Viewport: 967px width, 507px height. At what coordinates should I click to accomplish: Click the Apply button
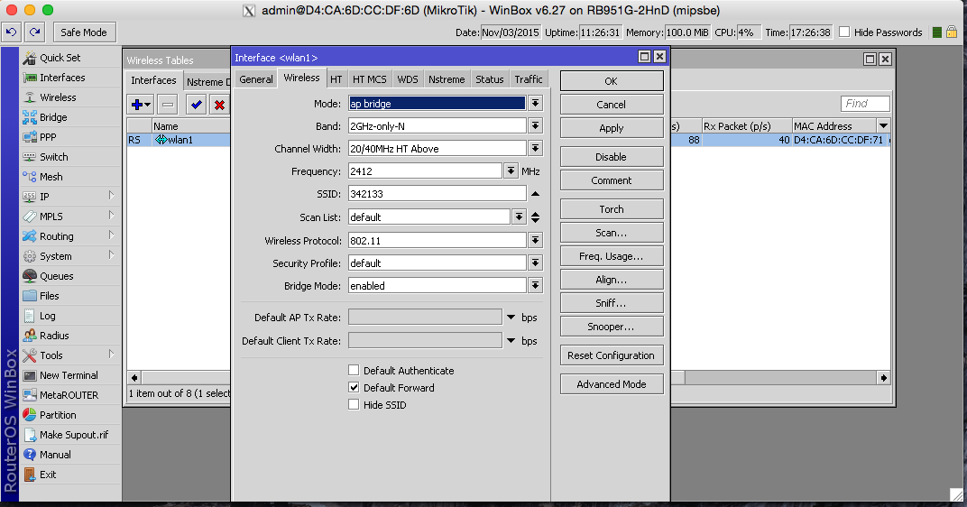pos(612,128)
